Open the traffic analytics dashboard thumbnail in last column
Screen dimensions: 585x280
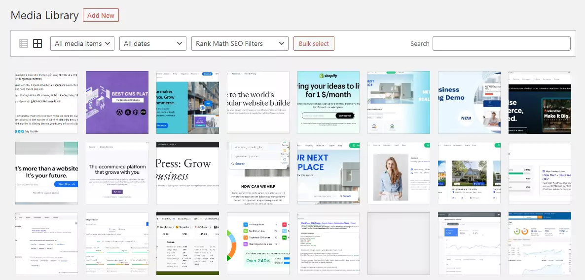pos(540,243)
